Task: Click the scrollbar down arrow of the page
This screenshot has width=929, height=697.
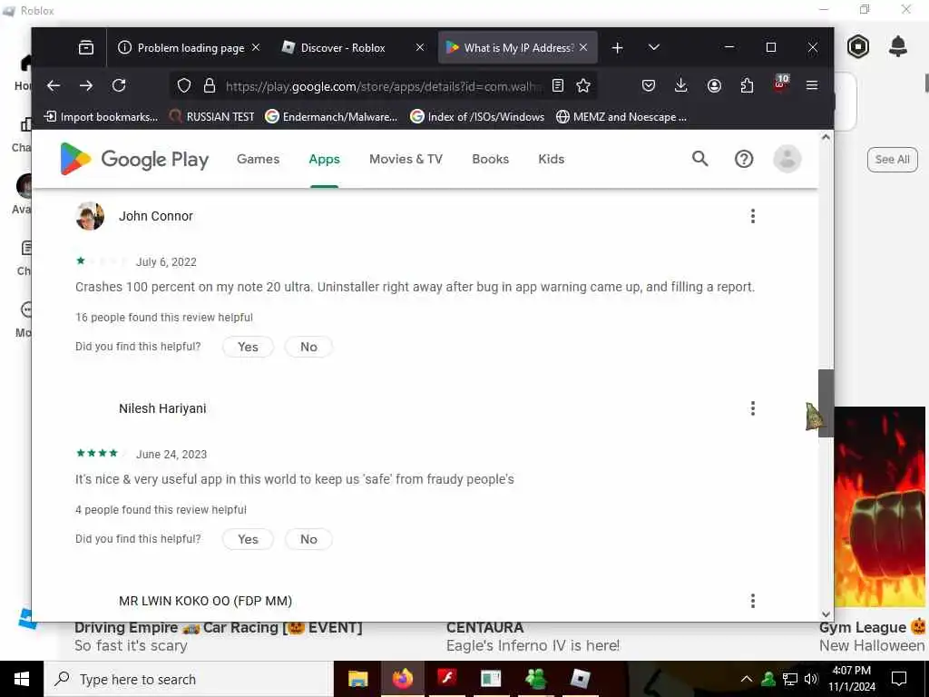Action: coord(826,614)
